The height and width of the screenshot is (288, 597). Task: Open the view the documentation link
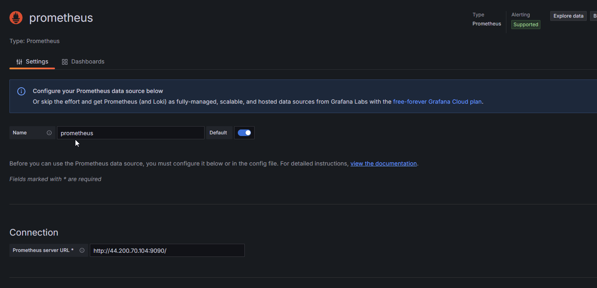coord(383,163)
